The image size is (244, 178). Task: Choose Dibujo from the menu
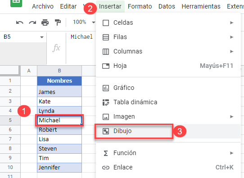coord(168,131)
